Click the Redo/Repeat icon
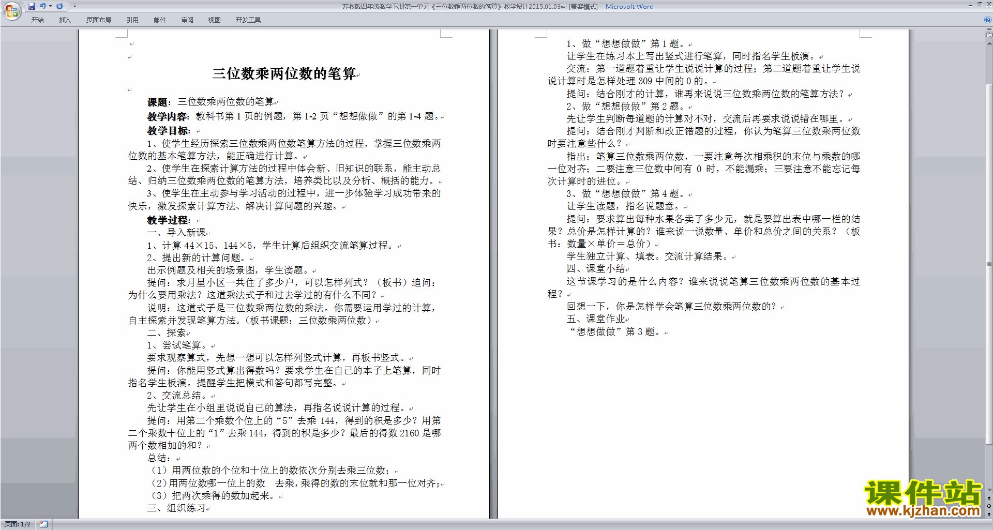This screenshot has width=993, height=530. pyautogui.click(x=59, y=6)
